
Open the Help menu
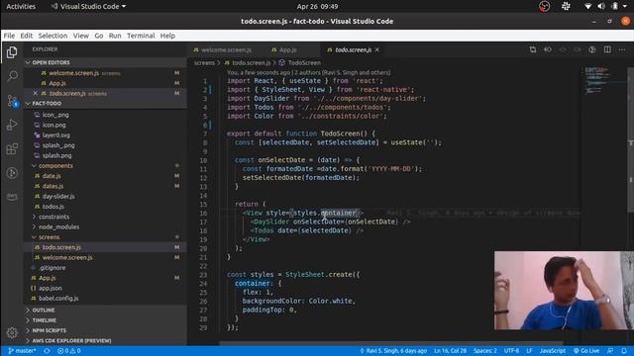[167, 36]
